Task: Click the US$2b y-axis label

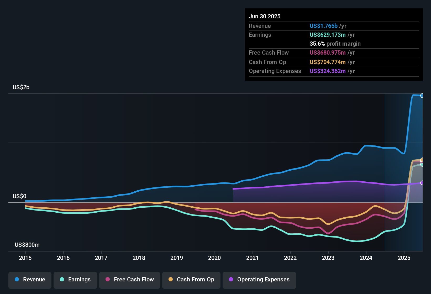Action: coord(21,87)
